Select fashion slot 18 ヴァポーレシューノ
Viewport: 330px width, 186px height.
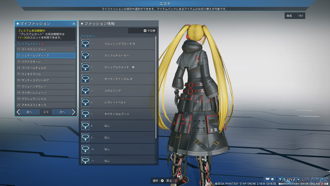(x=46, y=93)
